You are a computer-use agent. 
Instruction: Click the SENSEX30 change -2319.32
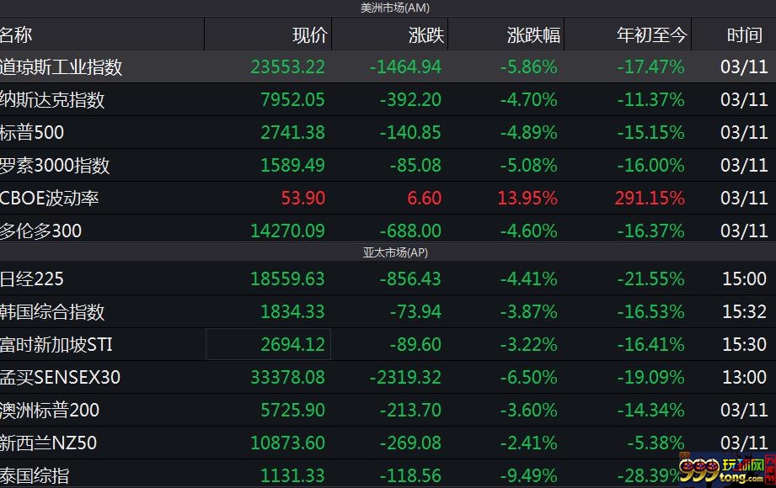tap(405, 377)
